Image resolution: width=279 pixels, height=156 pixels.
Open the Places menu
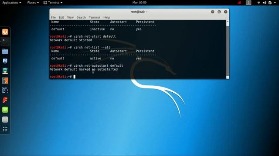[33, 3]
